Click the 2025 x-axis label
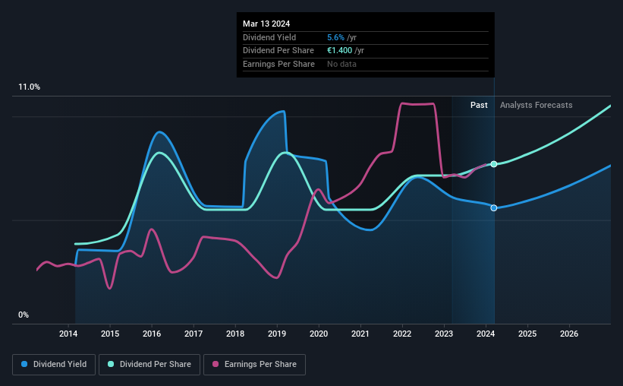The image size is (623, 386). point(527,334)
